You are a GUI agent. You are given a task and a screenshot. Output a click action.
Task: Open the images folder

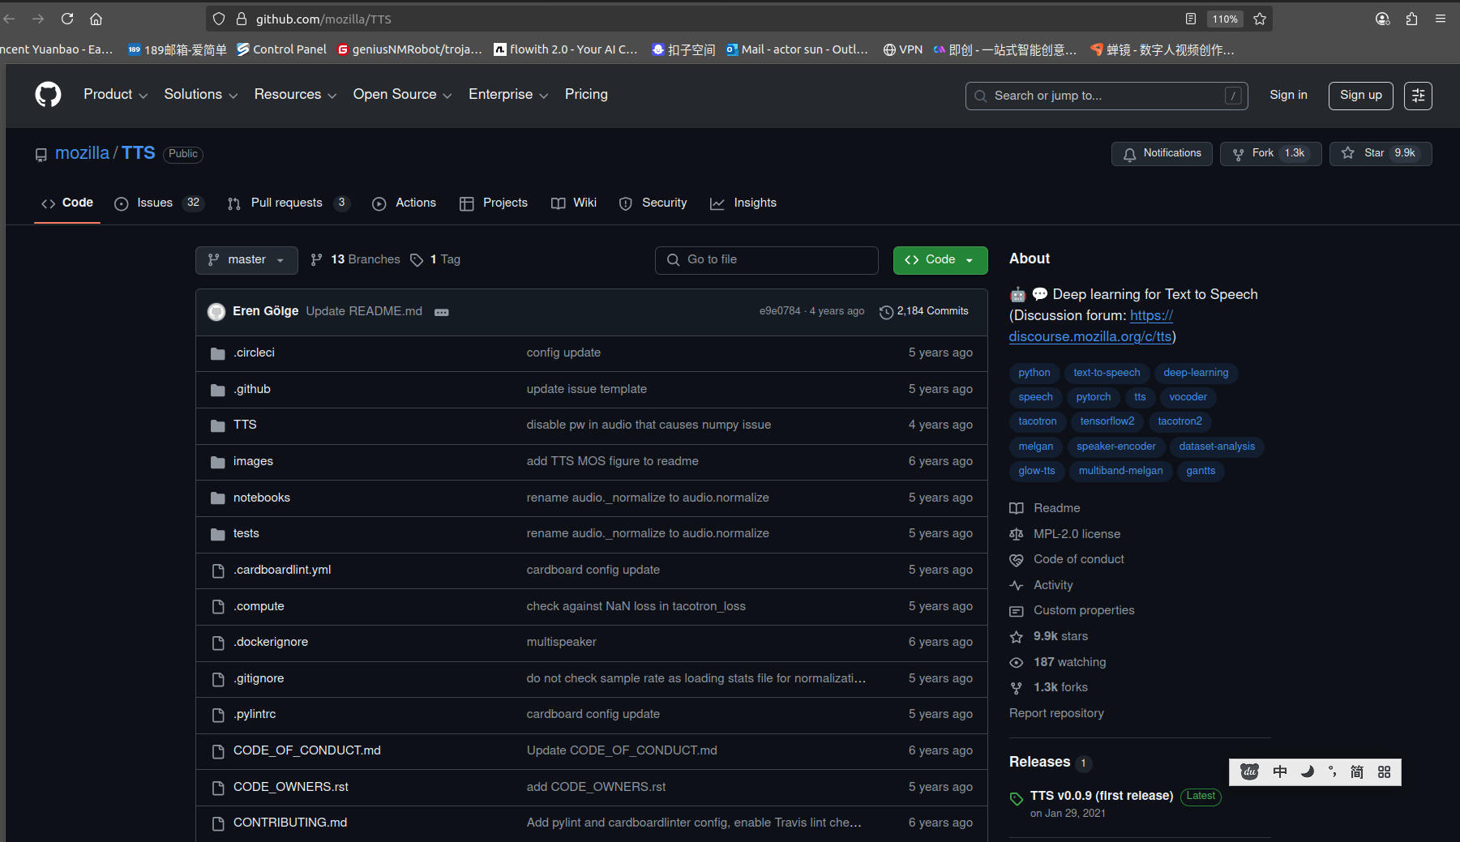coord(253,461)
